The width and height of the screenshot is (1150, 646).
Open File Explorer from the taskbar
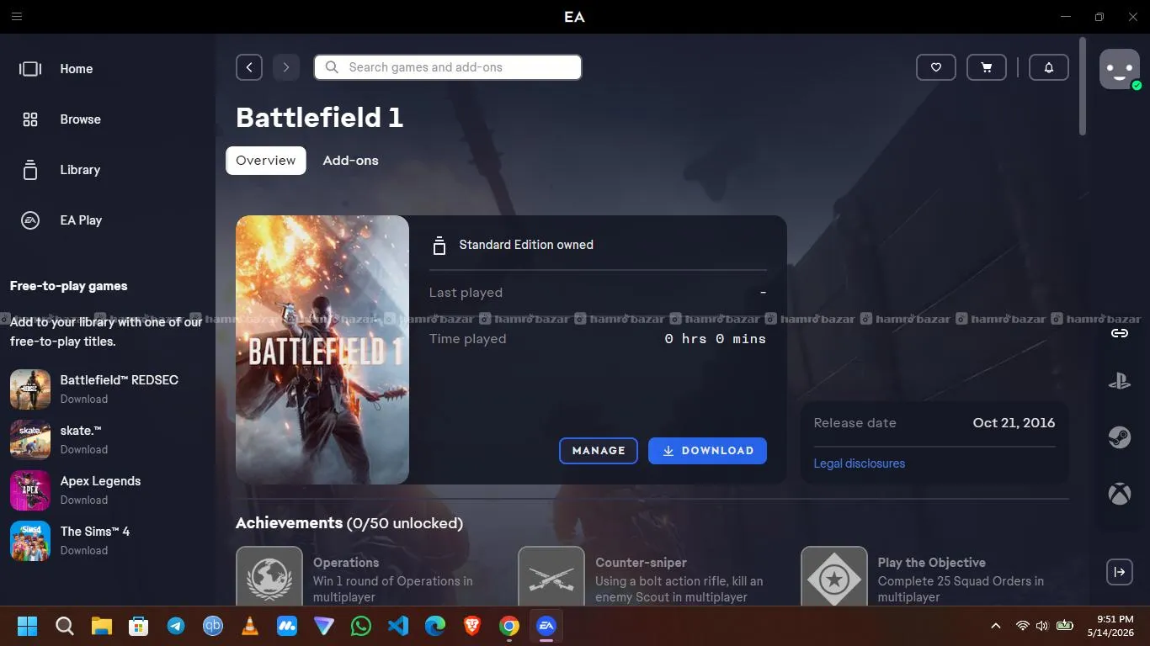point(102,626)
